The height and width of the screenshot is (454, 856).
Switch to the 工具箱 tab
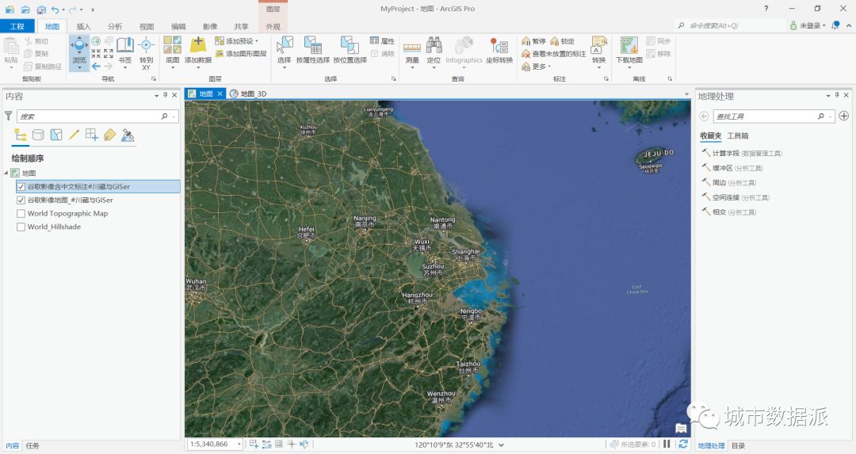point(738,135)
